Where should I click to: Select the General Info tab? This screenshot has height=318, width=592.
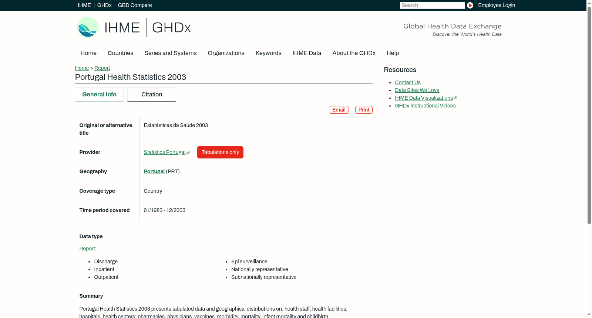(x=99, y=95)
